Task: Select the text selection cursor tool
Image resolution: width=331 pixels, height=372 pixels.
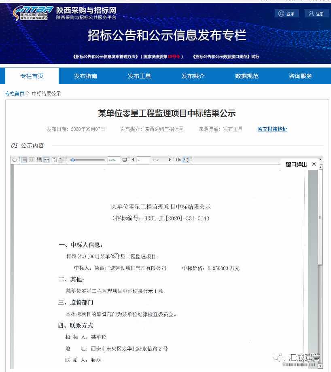Action: coord(178,160)
